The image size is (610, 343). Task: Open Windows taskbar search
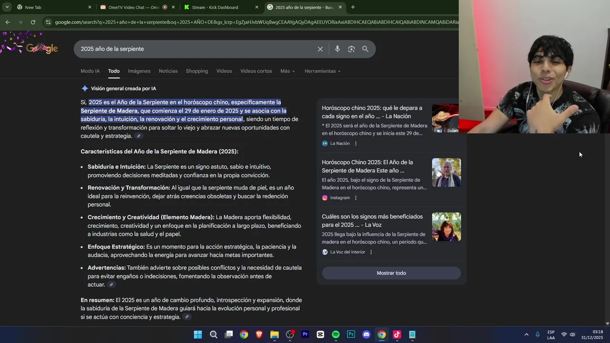[x=213, y=334]
